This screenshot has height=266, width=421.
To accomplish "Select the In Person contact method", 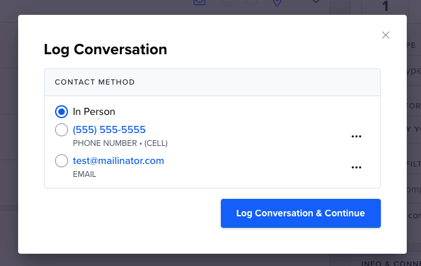I will [x=62, y=112].
